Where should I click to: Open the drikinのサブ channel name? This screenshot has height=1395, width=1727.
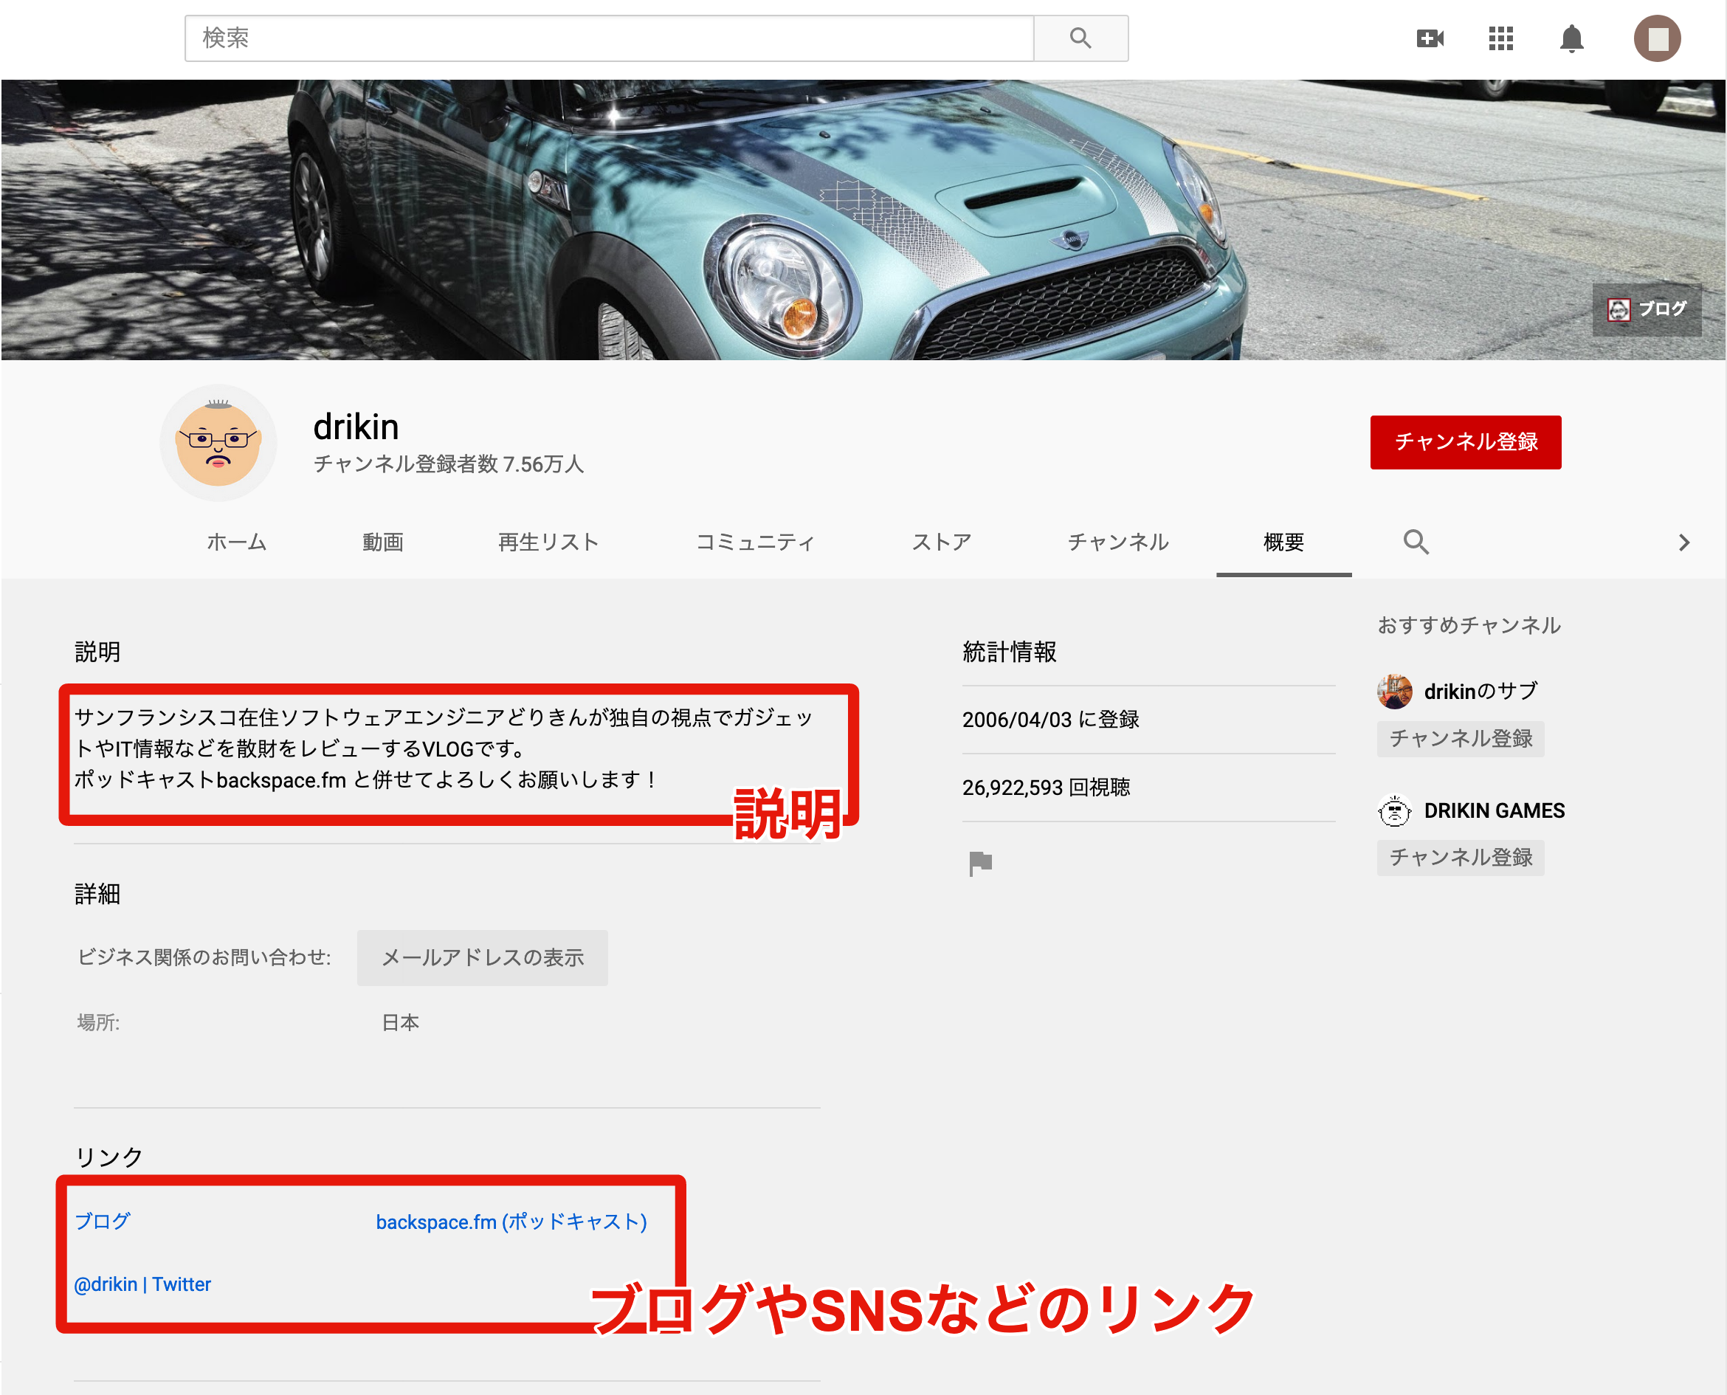[x=1480, y=692]
